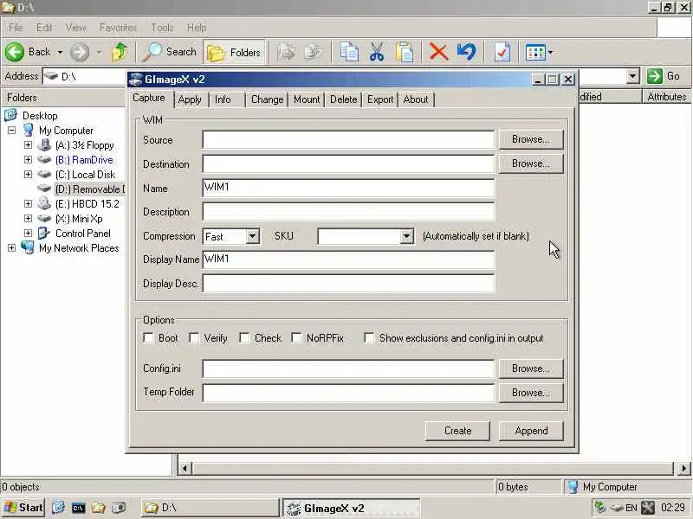Click the Move To folder icon
The height and width of the screenshot is (519, 693).
[287, 52]
